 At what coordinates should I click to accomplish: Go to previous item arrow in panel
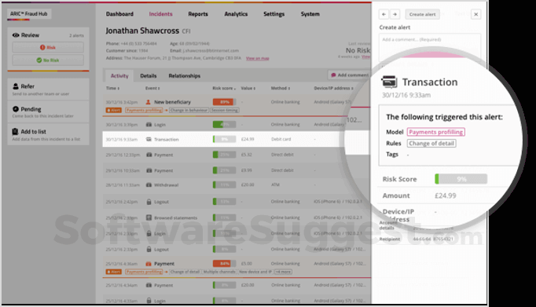click(384, 14)
